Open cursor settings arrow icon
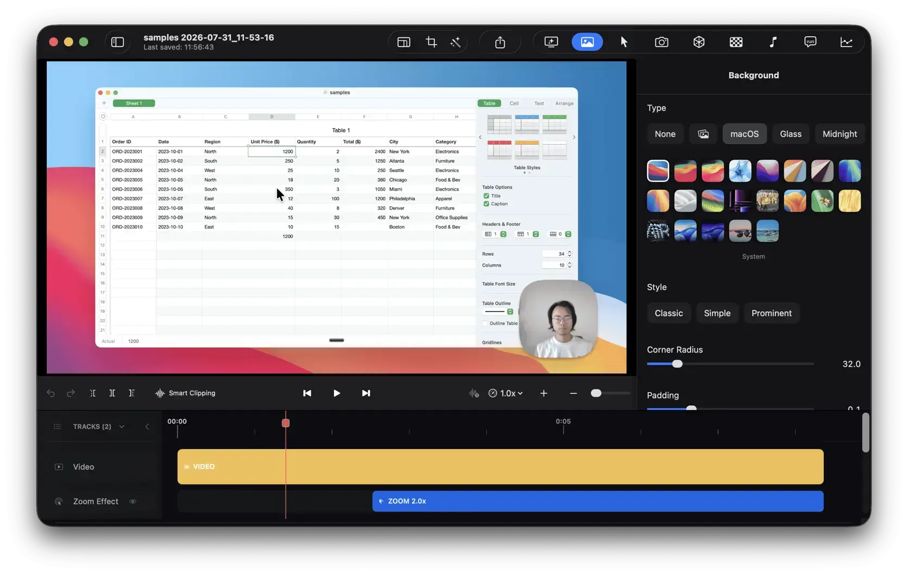The image size is (908, 575). 624,42
